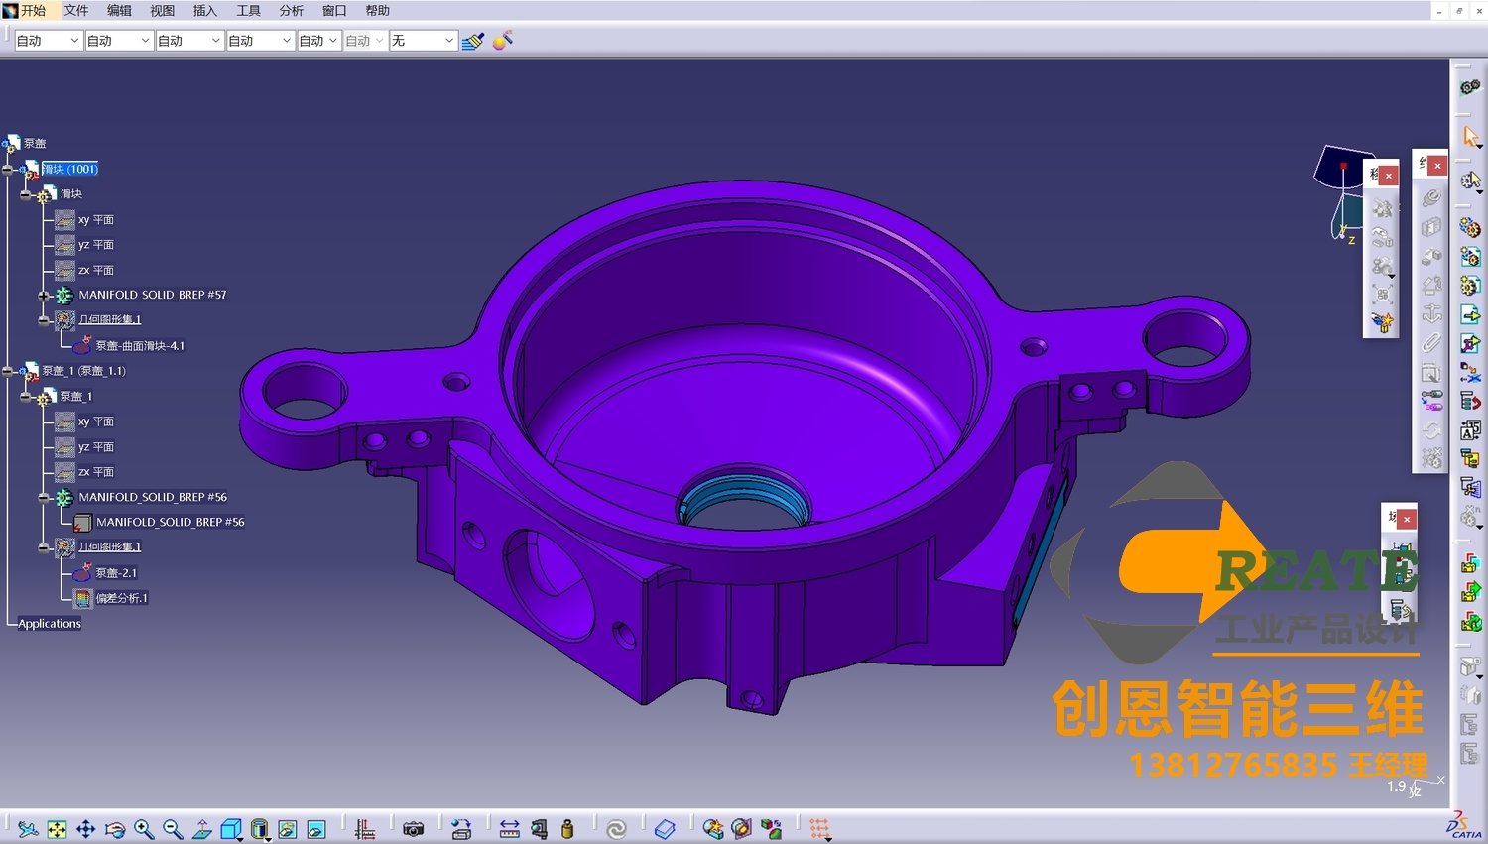Select the Pan view tool
This screenshot has width=1488, height=844.
[x=86, y=829]
